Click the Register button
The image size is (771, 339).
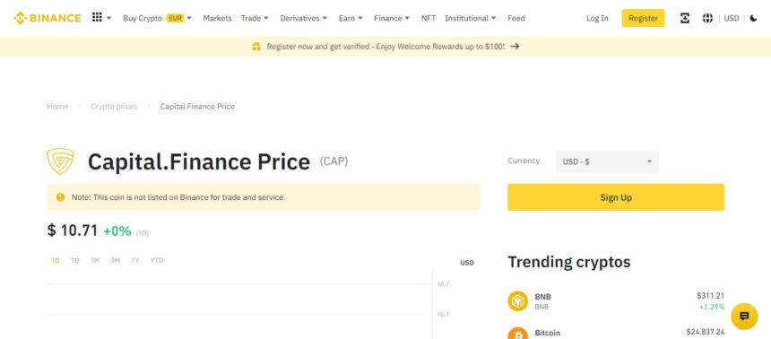[643, 18]
